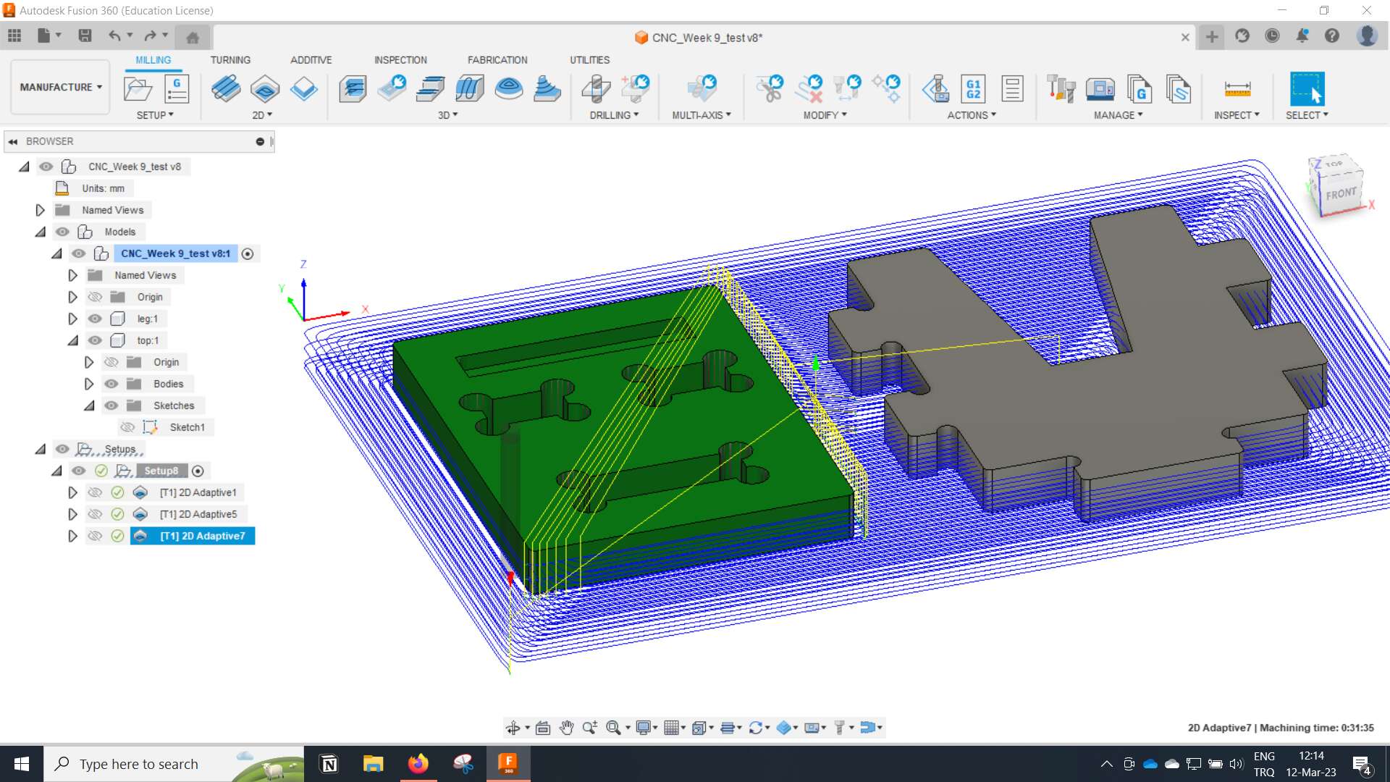1390x782 pixels.
Task: Open the MANUFACTURE workspace dropdown
Action: click(x=61, y=87)
